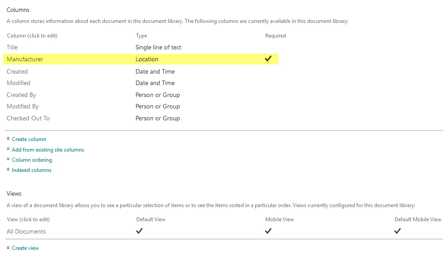Screen dimensions: 443x260
Task: Open the Create column link
Action: click(29, 139)
